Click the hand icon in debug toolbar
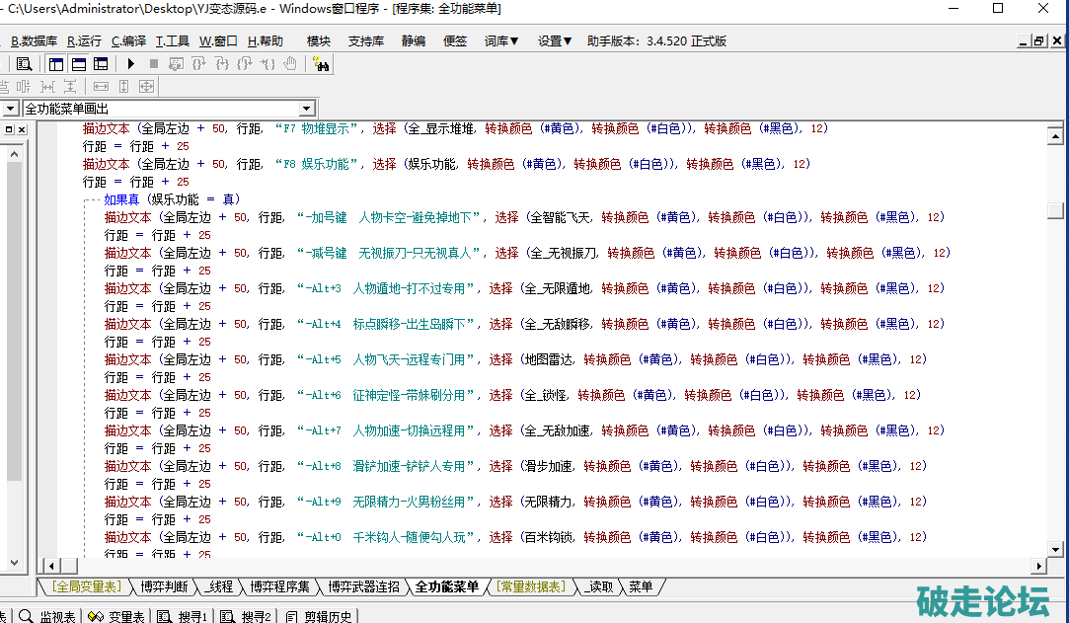The image size is (1069, 623). pyautogui.click(x=290, y=64)
